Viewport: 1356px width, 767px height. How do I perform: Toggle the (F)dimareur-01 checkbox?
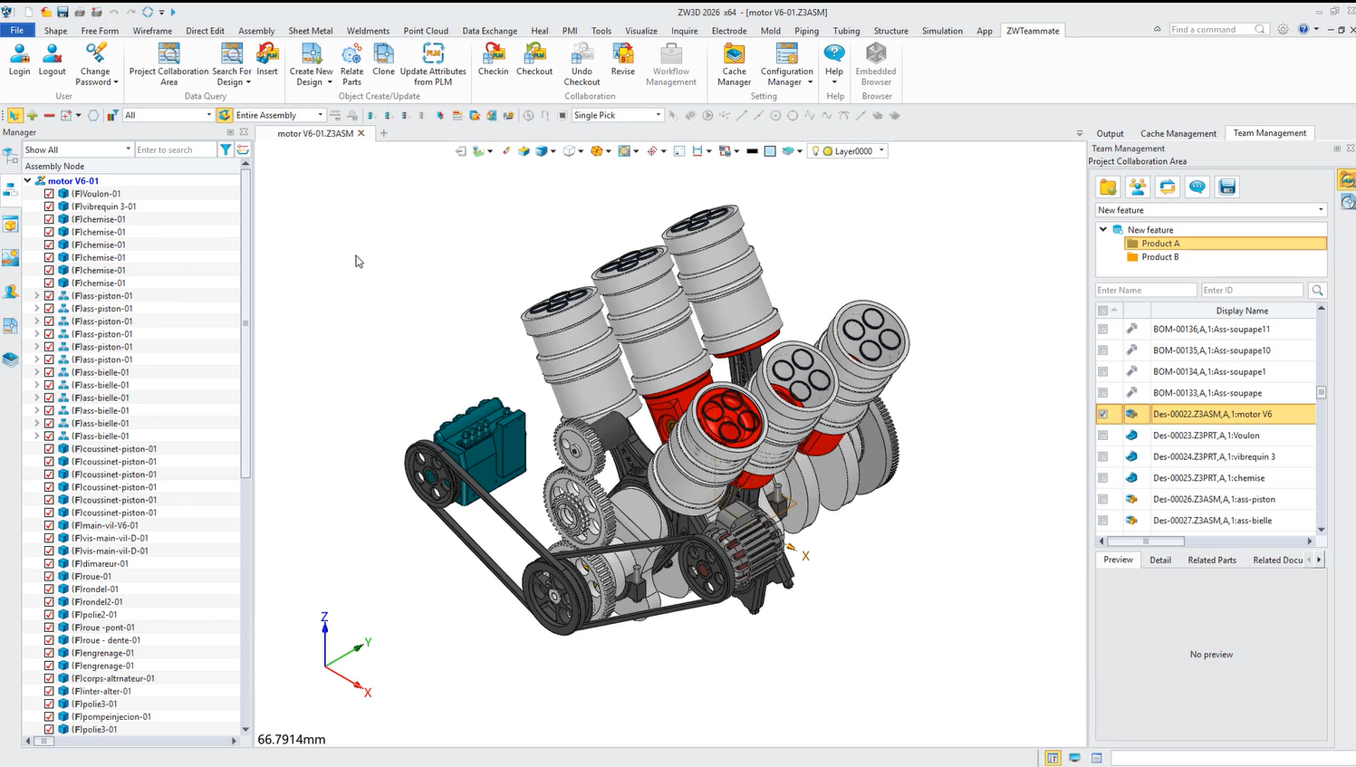point(49,563)
